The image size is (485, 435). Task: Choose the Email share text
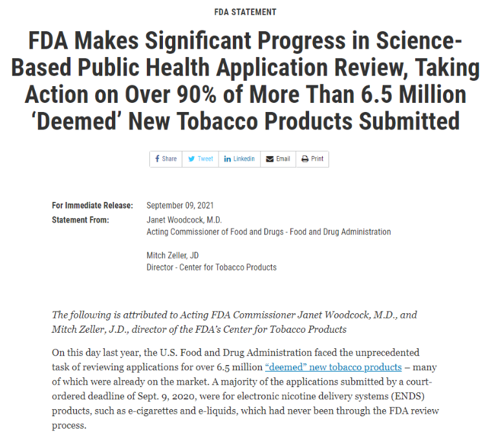pyautogui.click(x=283, y=159)
